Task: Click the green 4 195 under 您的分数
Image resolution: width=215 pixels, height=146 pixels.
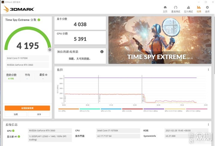Action: point(11,79)
